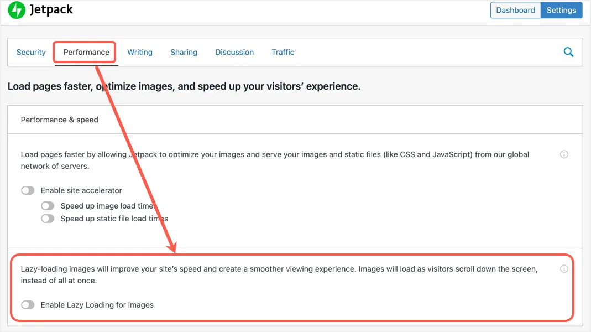
Task: Toggle Speed up static file load times
Action: tap(48, 219)
